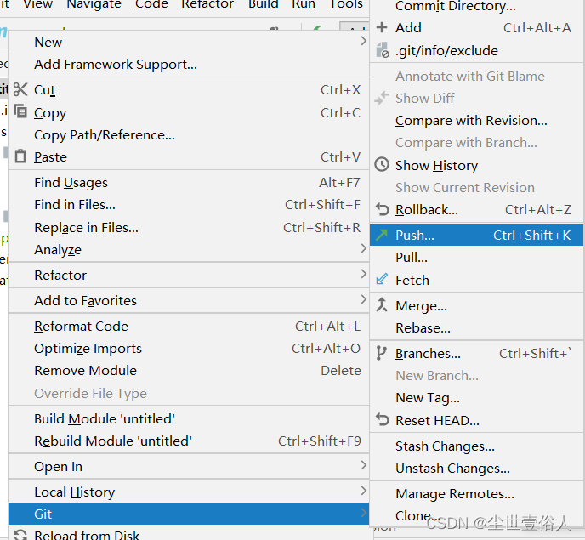Click the Merge icon in Git submenu
The width and height of the screenshot is (585, 540).
pyautogui.click(x=381, y=305)
